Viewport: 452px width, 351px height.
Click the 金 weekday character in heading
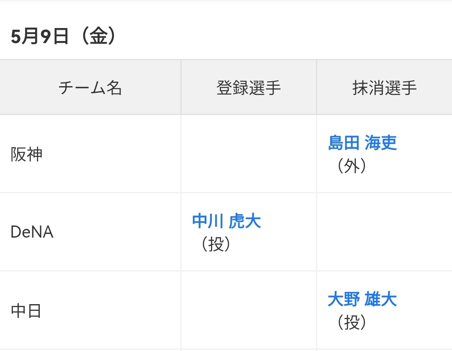click(98, 37)
